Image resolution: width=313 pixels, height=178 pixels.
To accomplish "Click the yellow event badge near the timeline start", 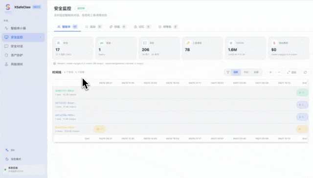I will pyautogui.click(x=99, y=129).
